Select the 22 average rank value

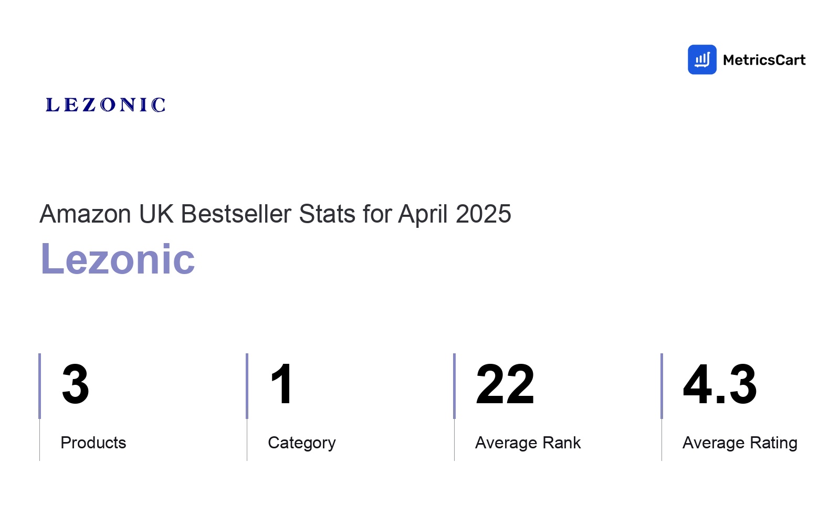pos(505,385)
